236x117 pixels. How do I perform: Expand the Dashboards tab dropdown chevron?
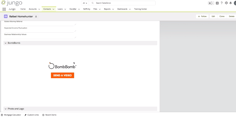pos(130,9)
